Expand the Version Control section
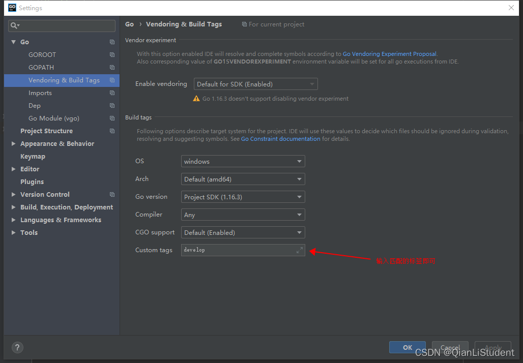The image size is (523, 363). tap(14, 194)
